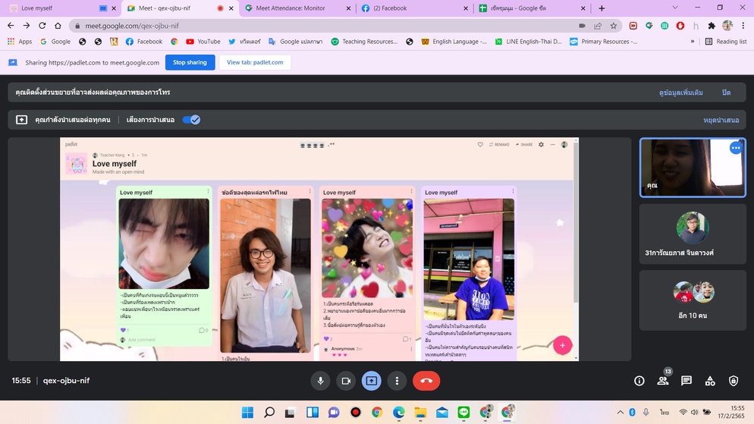Screen dimensions: 754x424
Task: Click Windows Start button
Action: pos(247,413)
